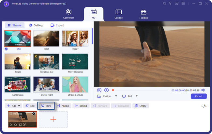This screenshot has width=212, height=134.
Task: Open the feedback chat icon
Action: click(176, 4)
